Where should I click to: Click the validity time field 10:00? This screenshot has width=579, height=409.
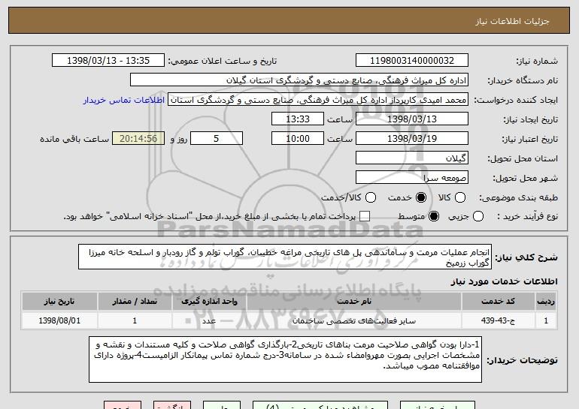click(x=298, y=139)
